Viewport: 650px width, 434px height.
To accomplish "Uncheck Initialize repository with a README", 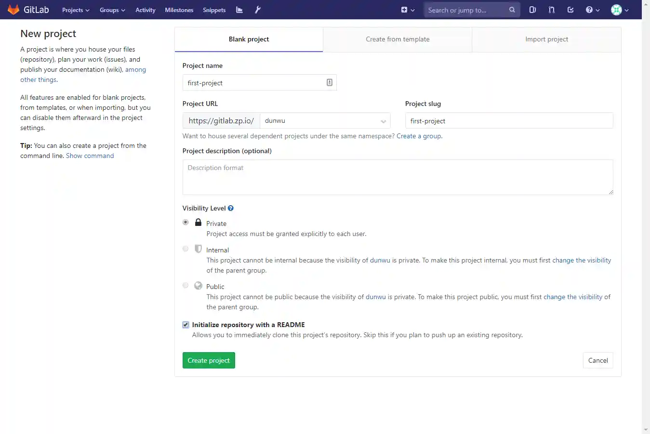I will pyautogui.click(x=186, y=325).
